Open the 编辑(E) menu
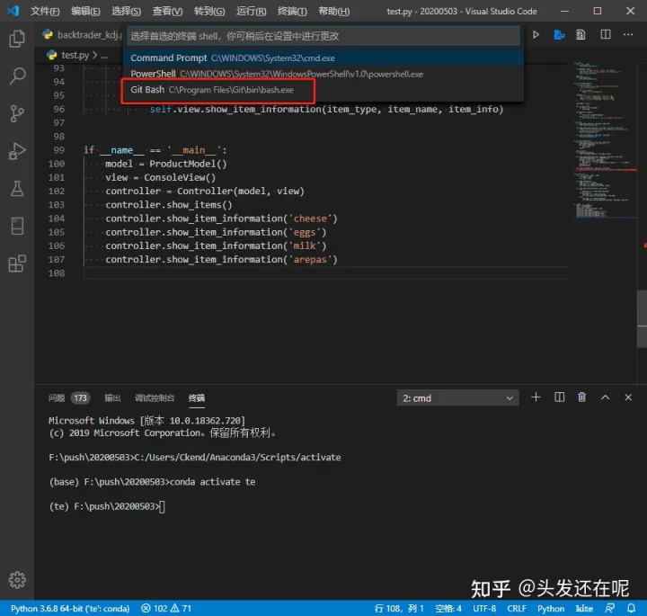The height and width of the screenshot is (616, 647). [x=85, y=11]
